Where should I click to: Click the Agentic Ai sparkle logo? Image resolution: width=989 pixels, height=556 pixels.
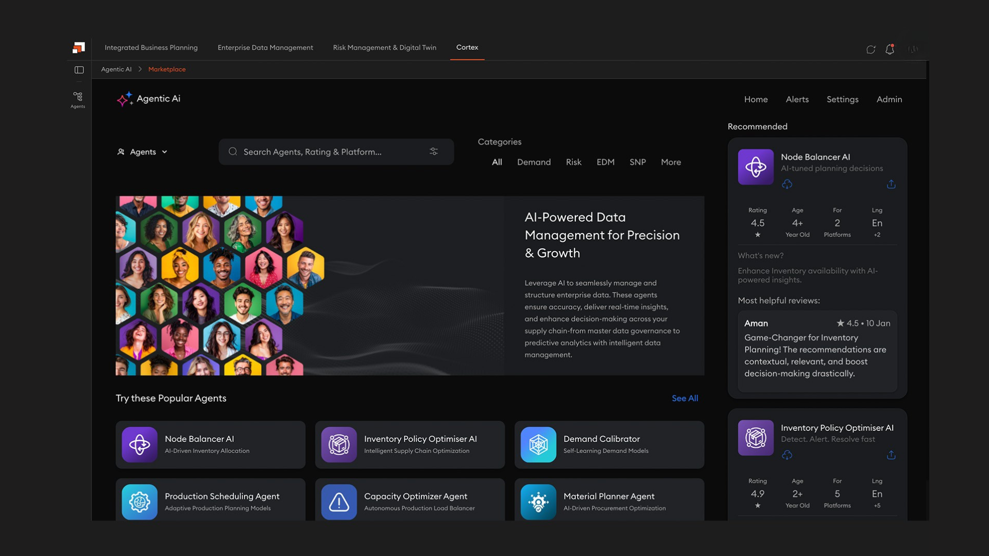pyautogui.click(x=124, y=99)
